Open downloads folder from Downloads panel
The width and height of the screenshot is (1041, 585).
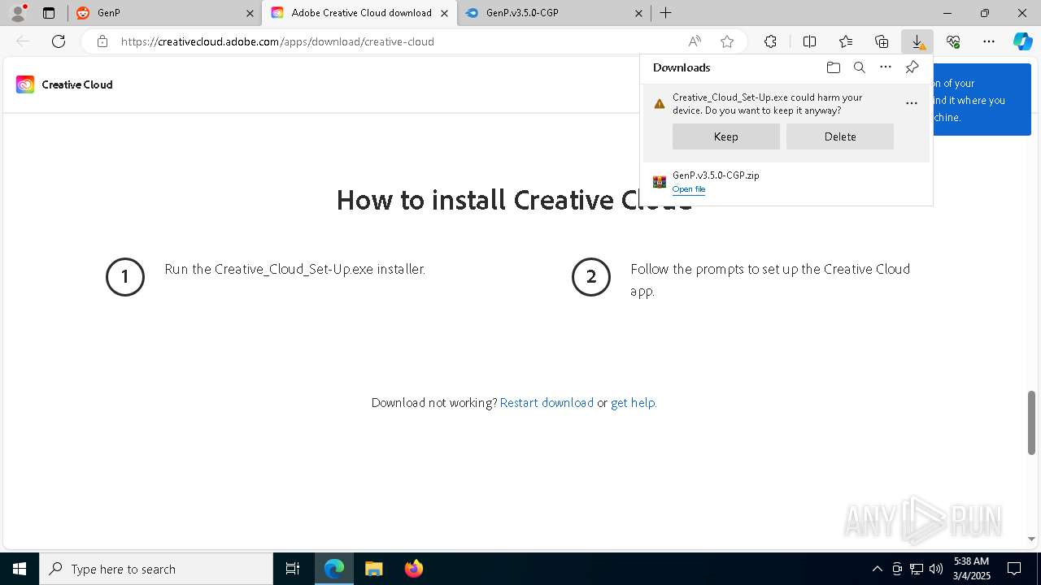833,67
